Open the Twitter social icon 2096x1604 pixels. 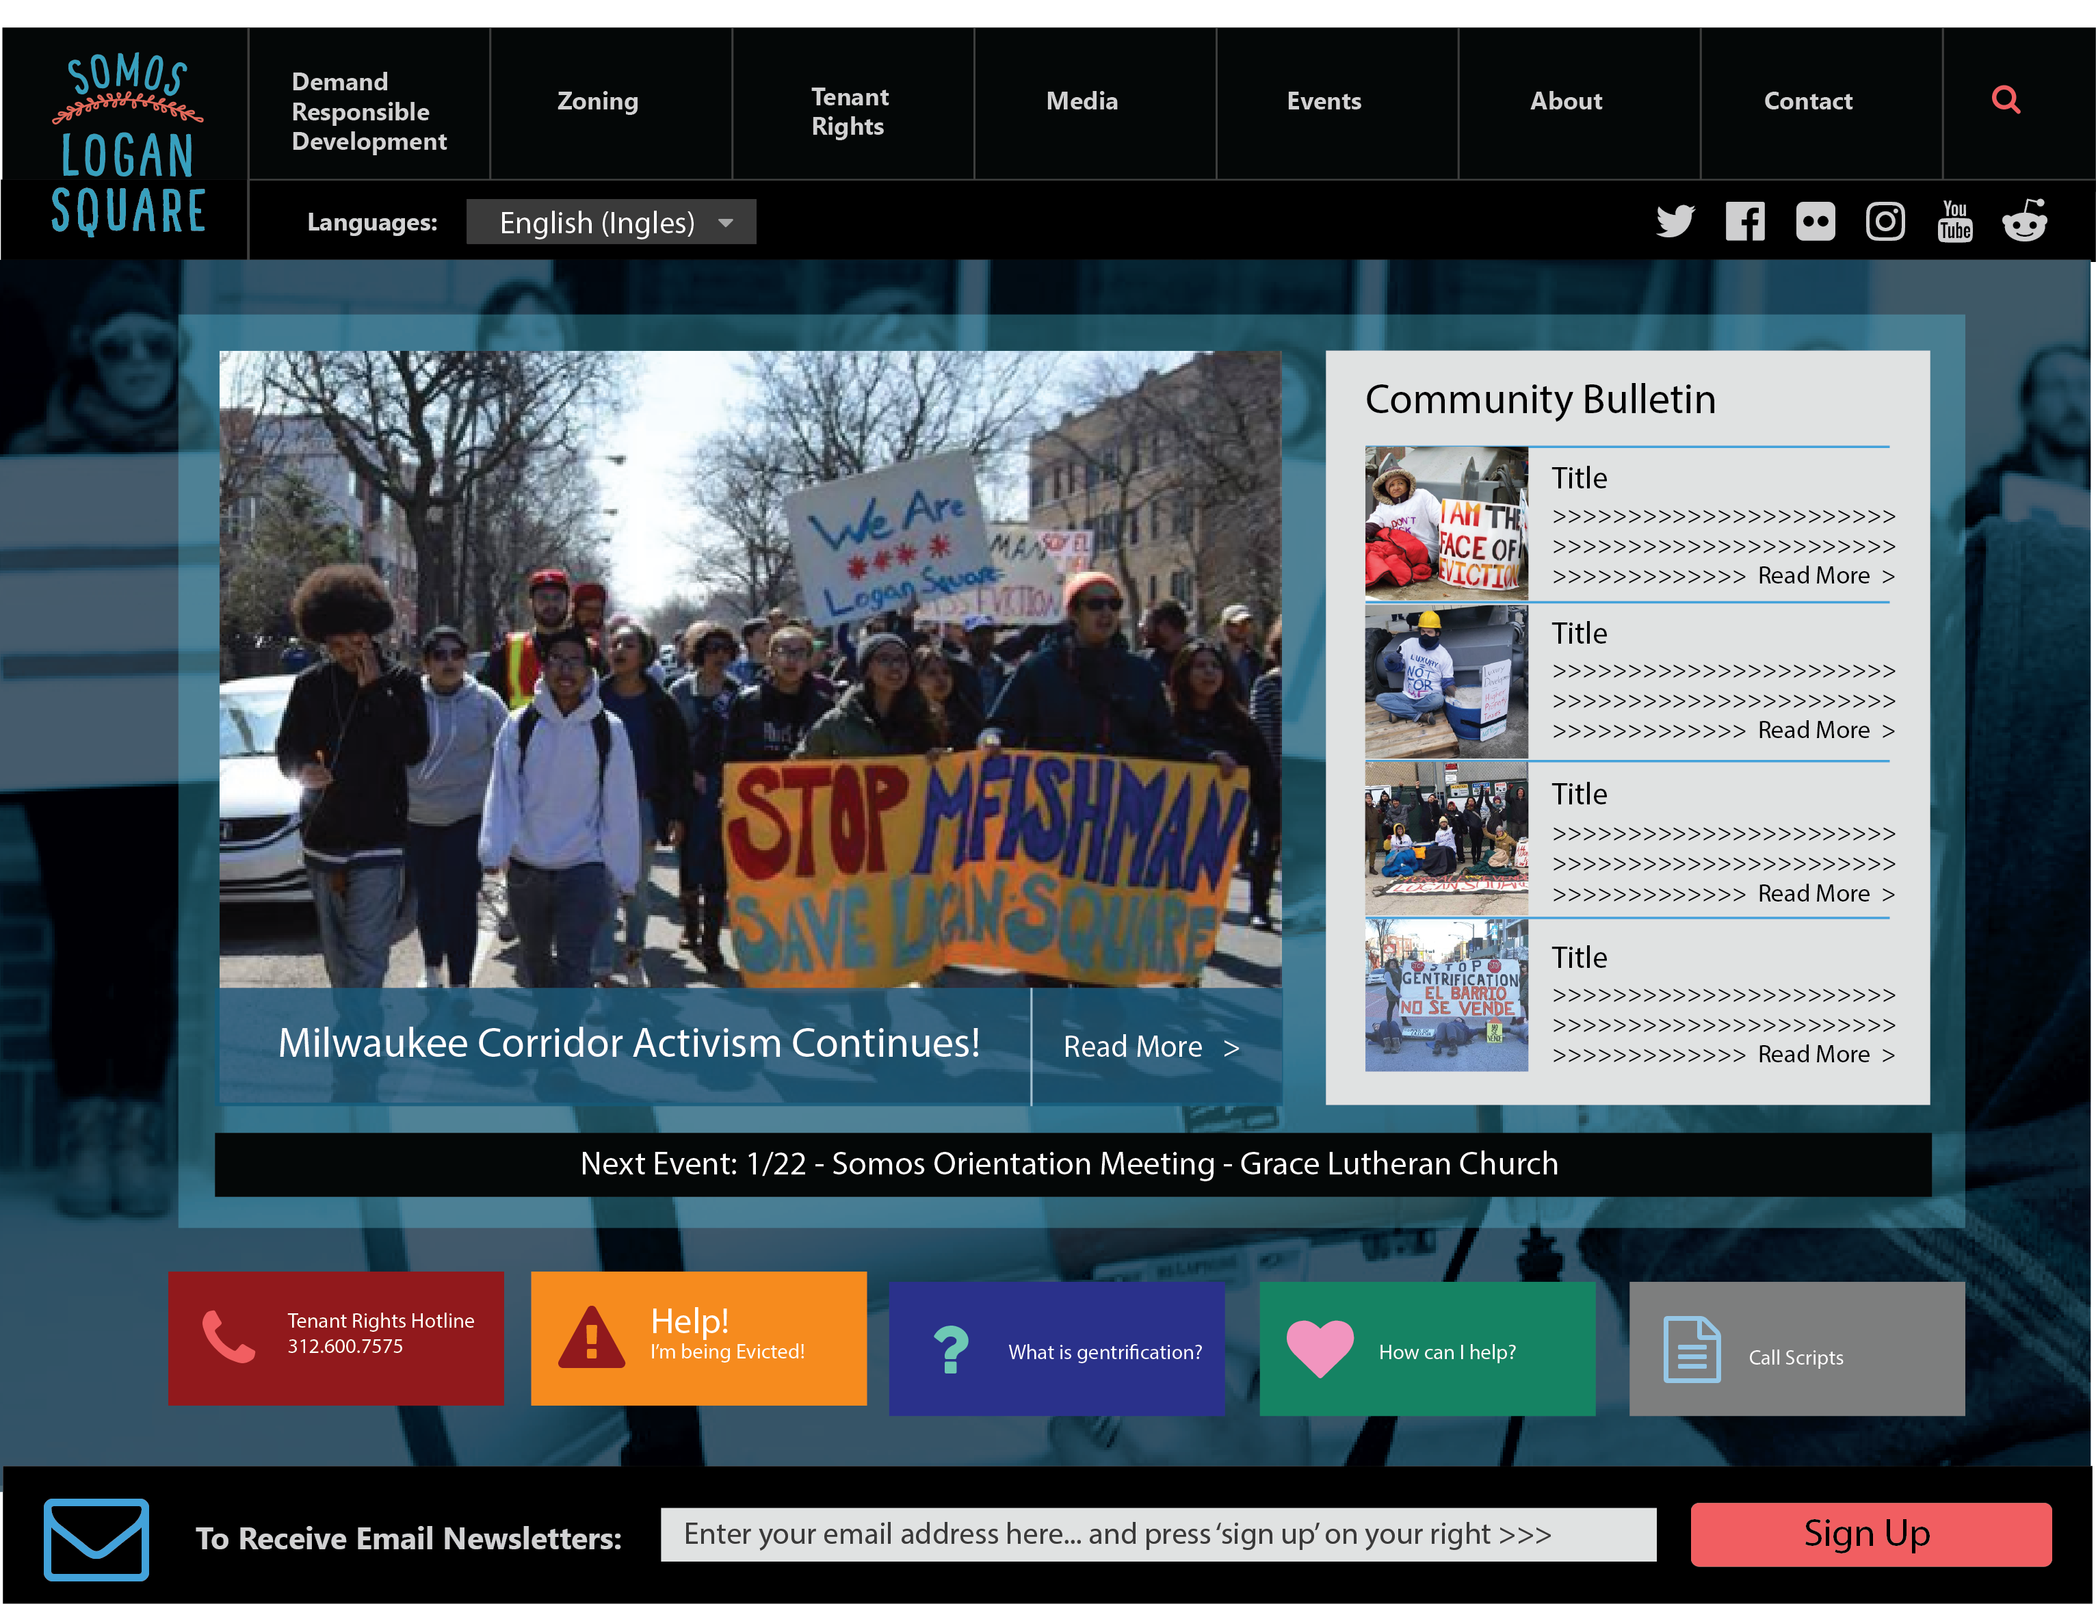click(x=1675, y=222)
